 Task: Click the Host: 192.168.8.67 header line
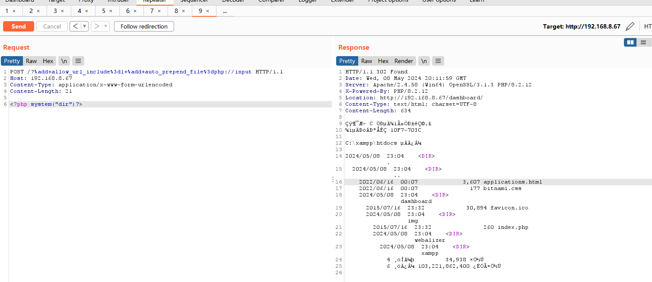(x=41, y=78)
